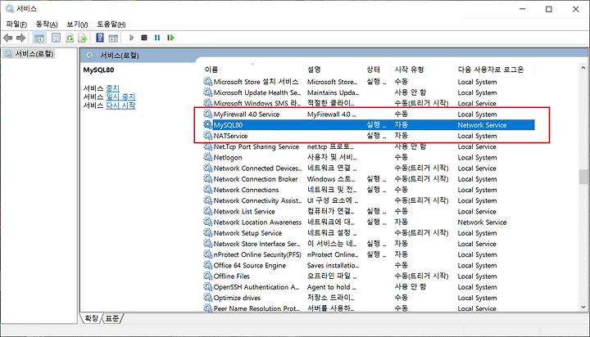Viewport: 590px width, 337px height.
Task: Click the gear icon of MySQL80 row
Action: click(207, 124)
